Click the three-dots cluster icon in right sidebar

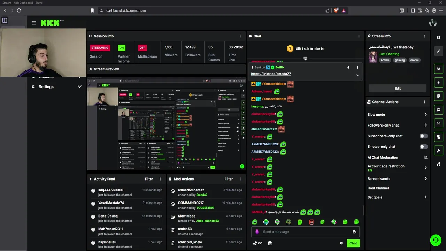point(439,164)
